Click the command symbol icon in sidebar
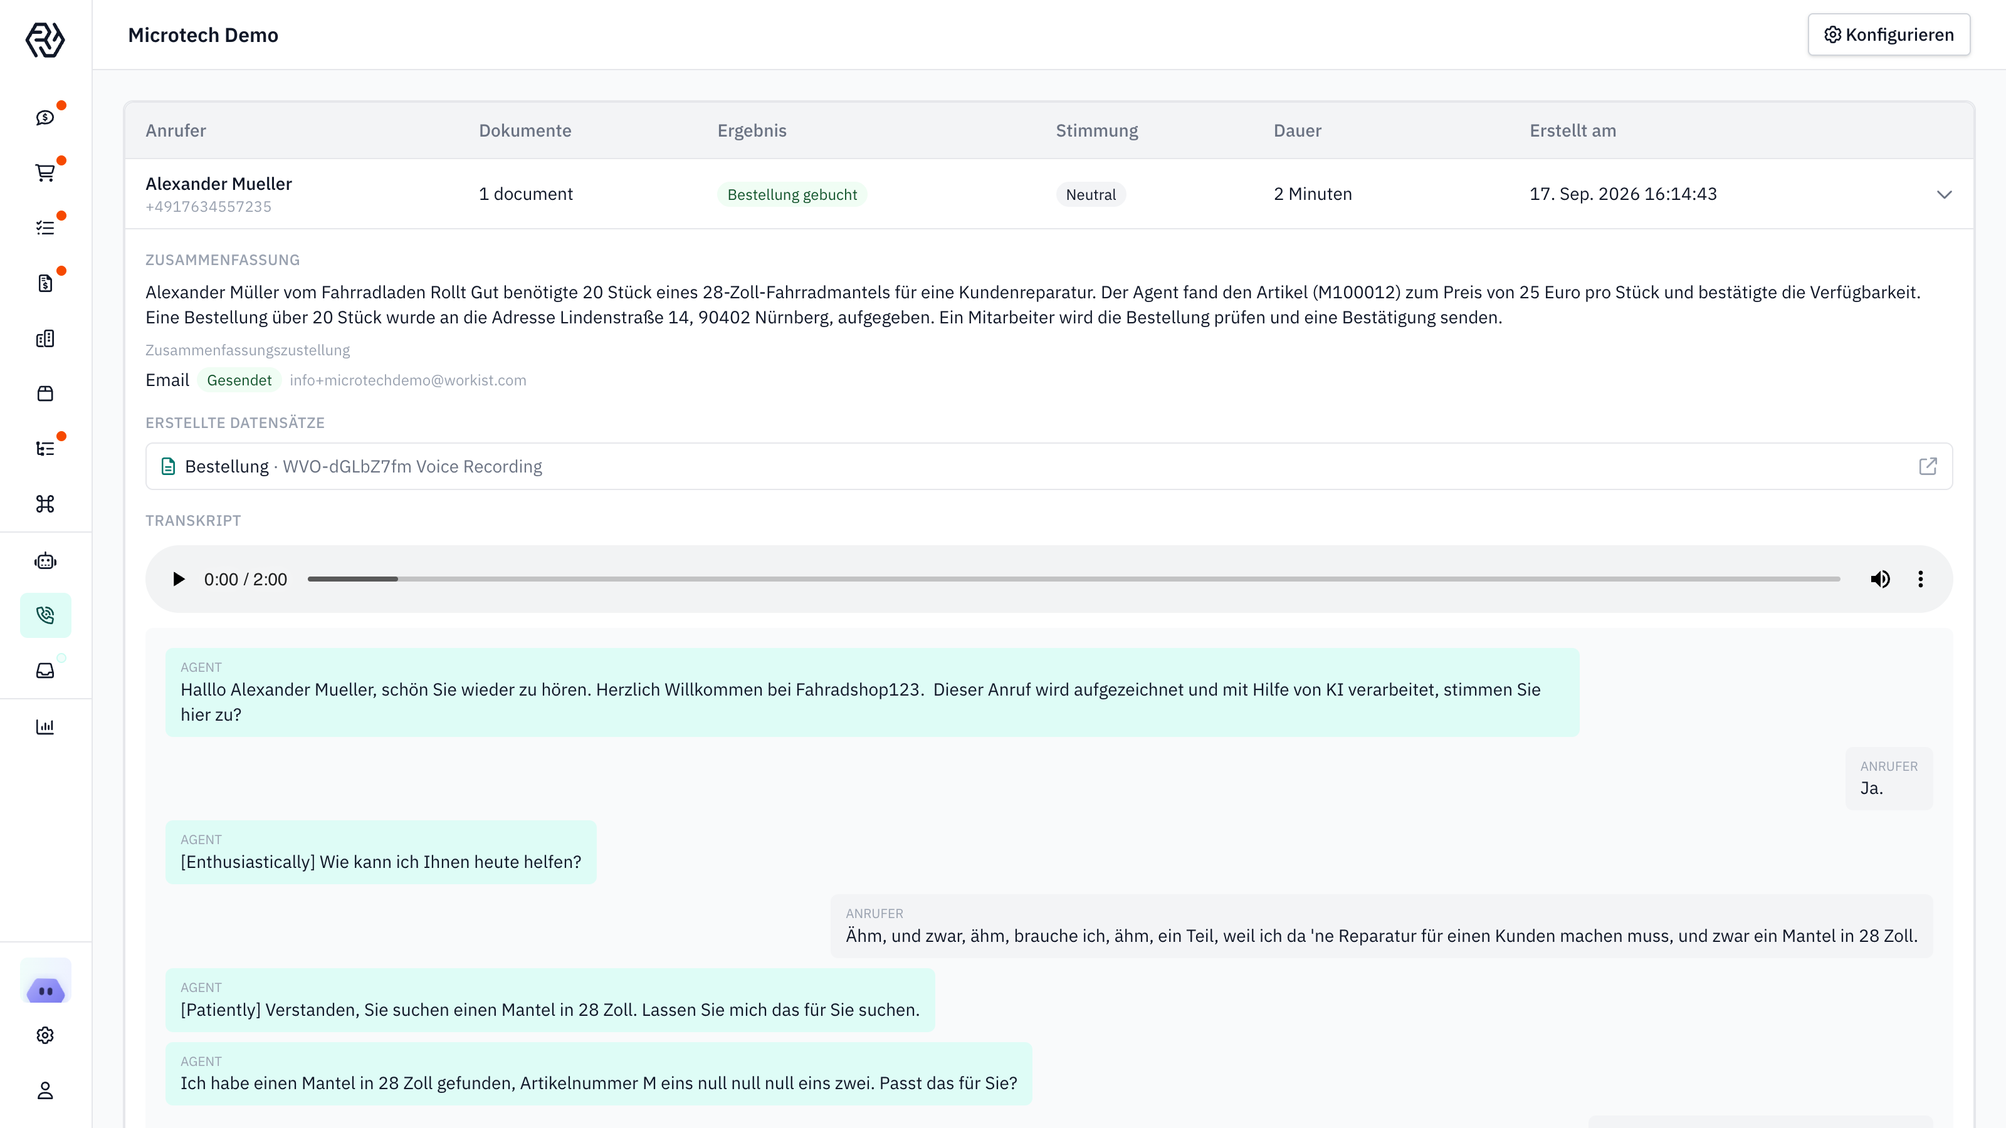This screenshot has width=2006, height=1128. (45, 504)
